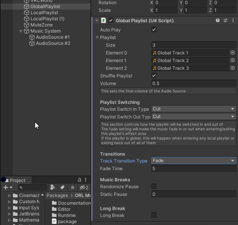
Task: Click the Search by Label tag icon
Action: click(x=62, y=187)
